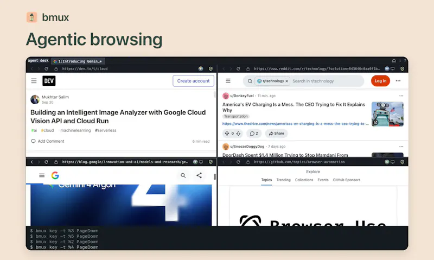Select the machinelearning tag
This screenshot has width=434, height=260.
(75, 130)
